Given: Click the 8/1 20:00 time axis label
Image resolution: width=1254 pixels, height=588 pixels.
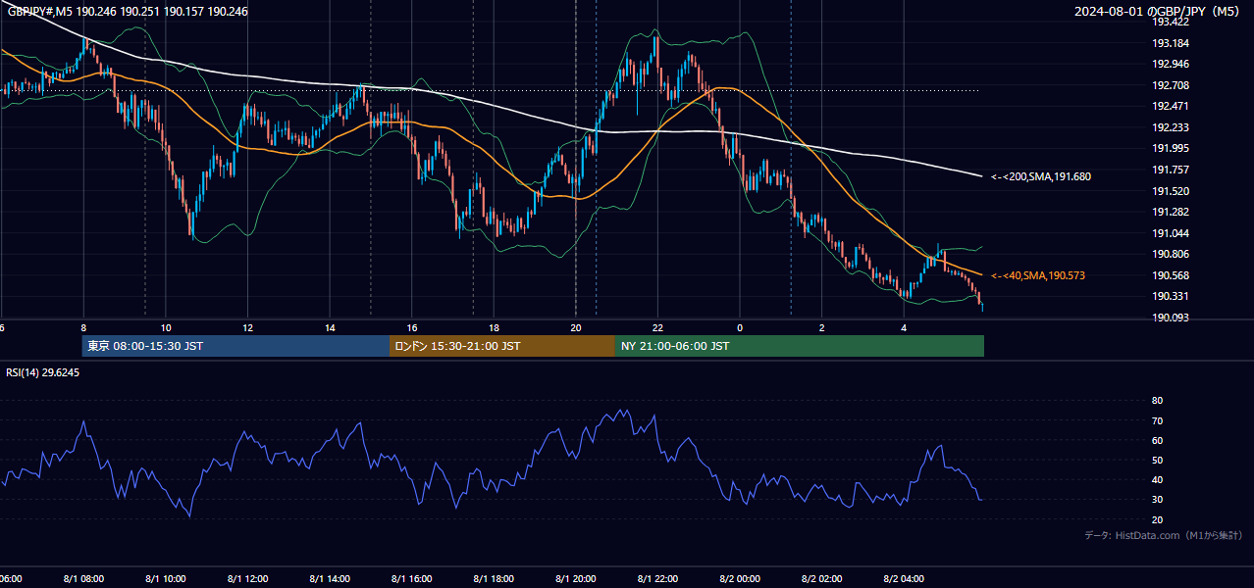Looking at the screenshot, I should pos(576,579).
